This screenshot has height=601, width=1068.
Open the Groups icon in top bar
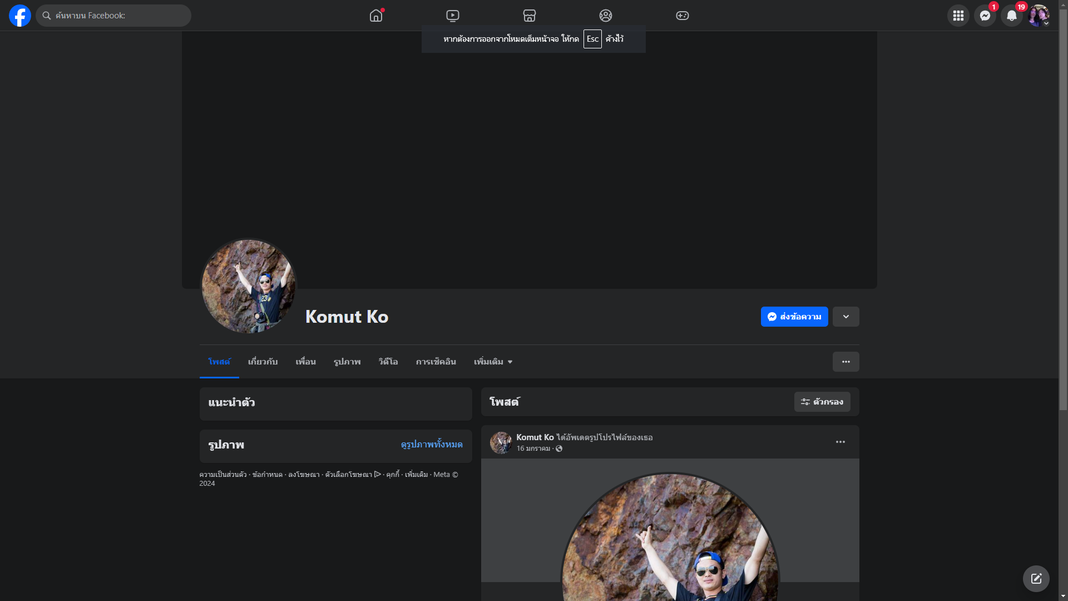[x=606, y=16]
